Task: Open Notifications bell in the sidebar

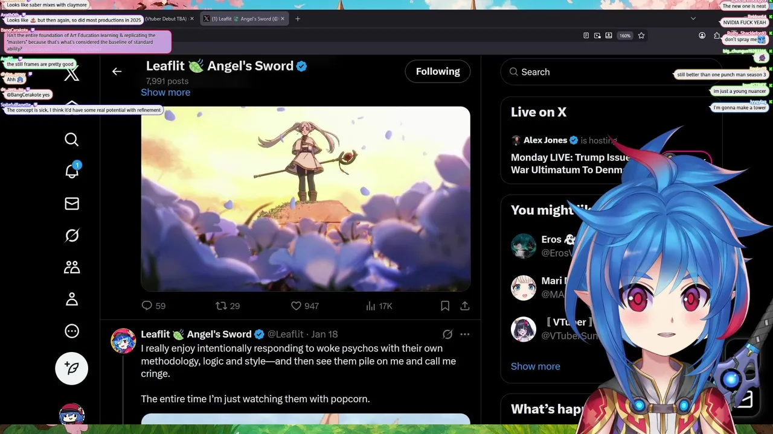Action: (72, 171)
